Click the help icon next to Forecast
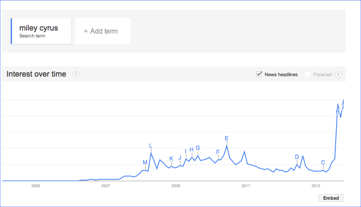 338,74
